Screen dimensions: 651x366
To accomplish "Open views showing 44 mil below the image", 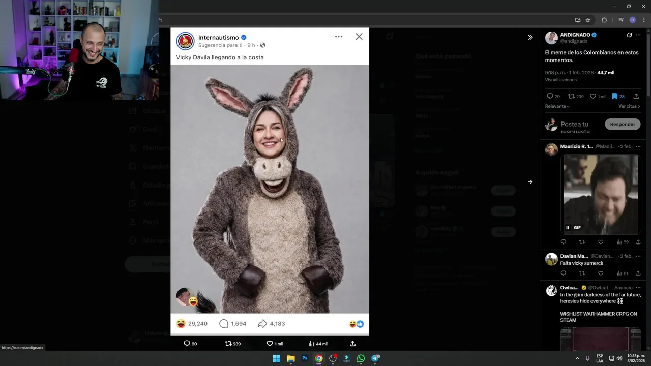I will [x=318, y=344].
